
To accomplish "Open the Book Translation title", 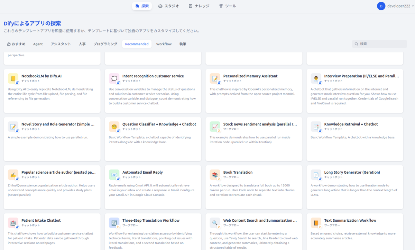I will click(238, 172).
